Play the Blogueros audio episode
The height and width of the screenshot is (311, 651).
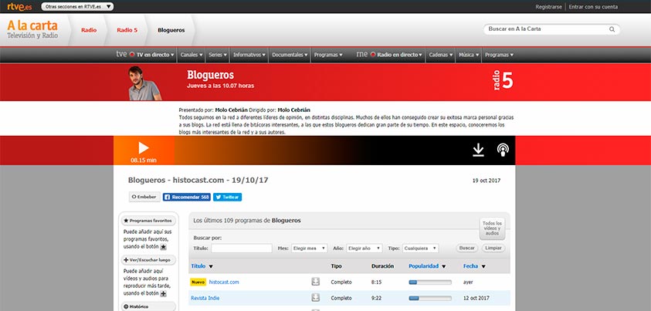[x=143, y=147]
